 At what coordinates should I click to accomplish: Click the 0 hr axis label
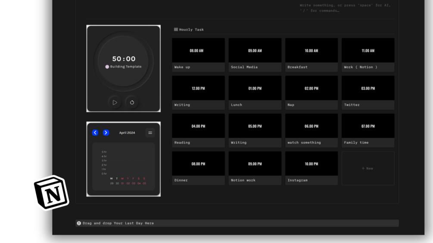click(104, 174)
